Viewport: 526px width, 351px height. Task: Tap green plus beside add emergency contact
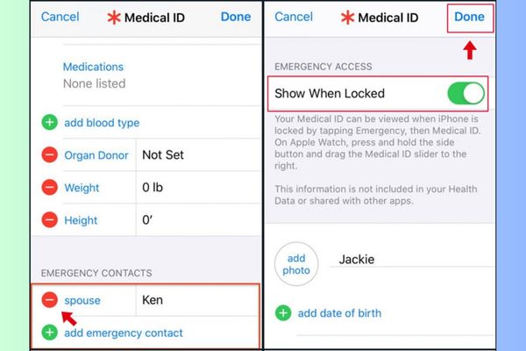pos(49,333)
